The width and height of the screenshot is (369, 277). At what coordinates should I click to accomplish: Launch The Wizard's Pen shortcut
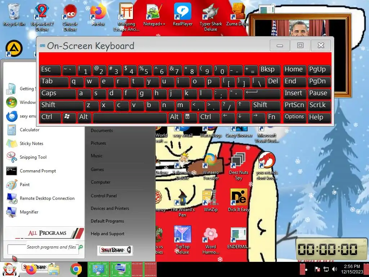[182, 203]
